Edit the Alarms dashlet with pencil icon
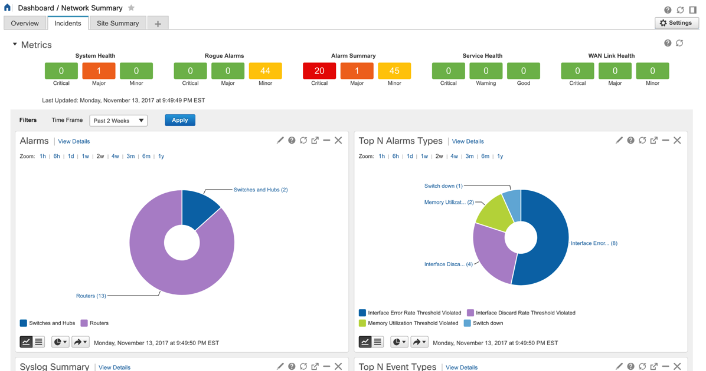 (280, 141)
